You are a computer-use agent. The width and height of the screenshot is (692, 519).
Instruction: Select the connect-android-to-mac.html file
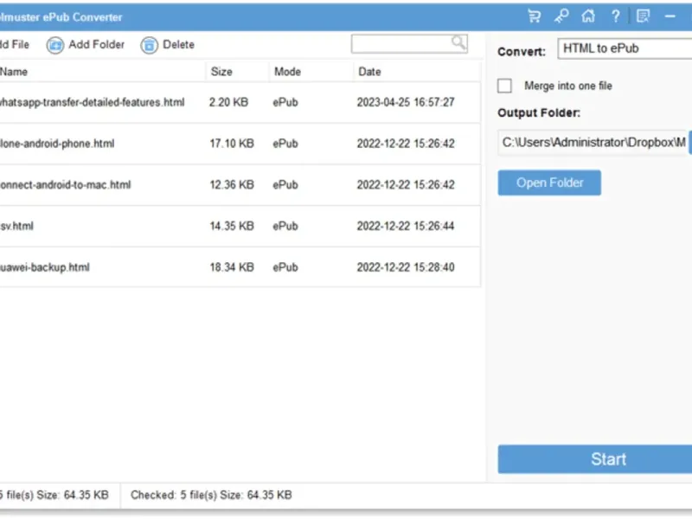(x=66, y=184)
